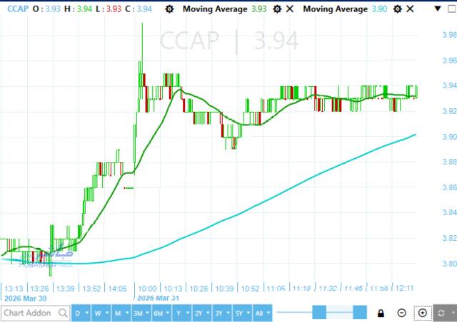
Task: Remove the Moving Average 3.90 indicator
Action: [x=408, y=9]
